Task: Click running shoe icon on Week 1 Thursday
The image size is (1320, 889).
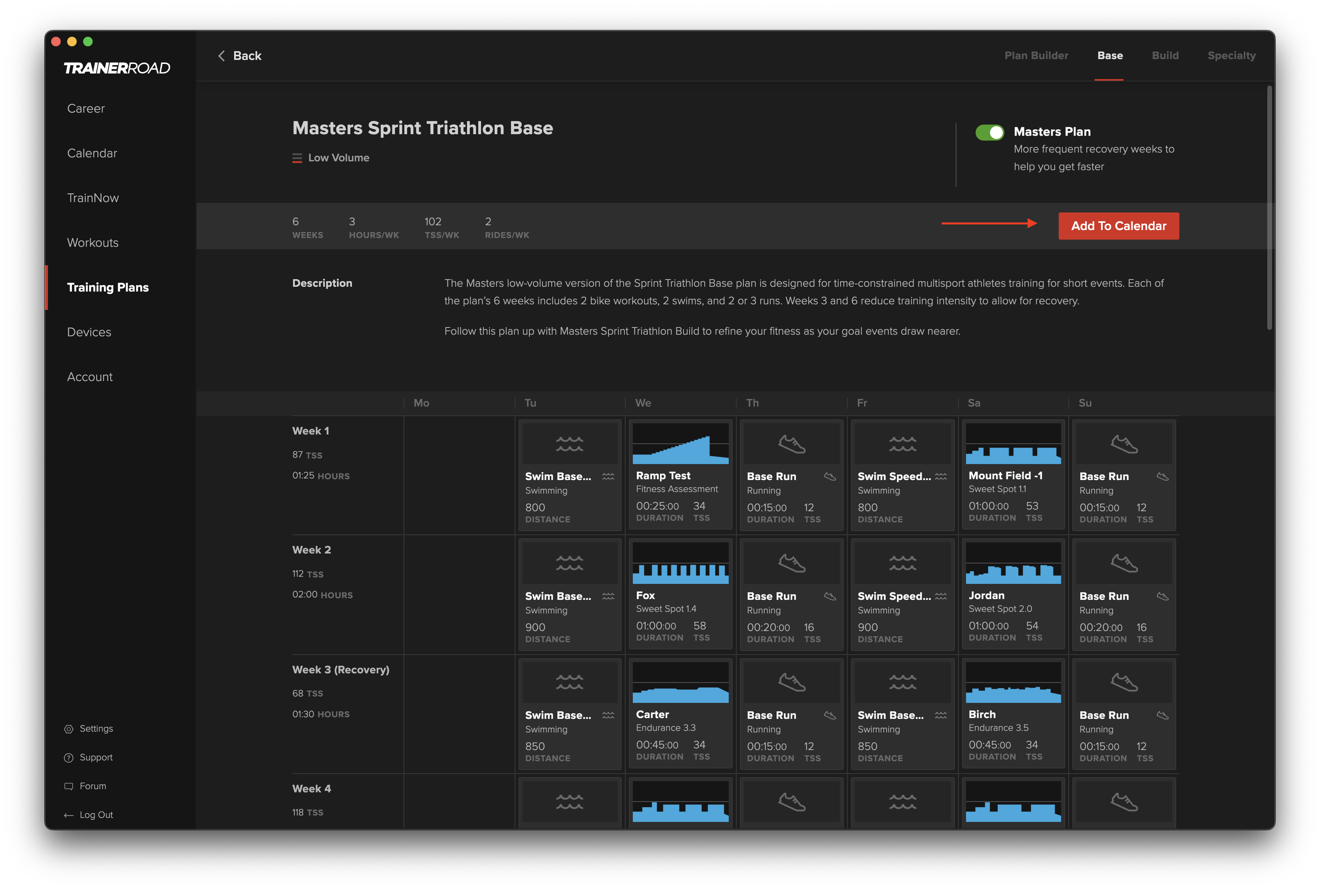Action: [791, 444]
